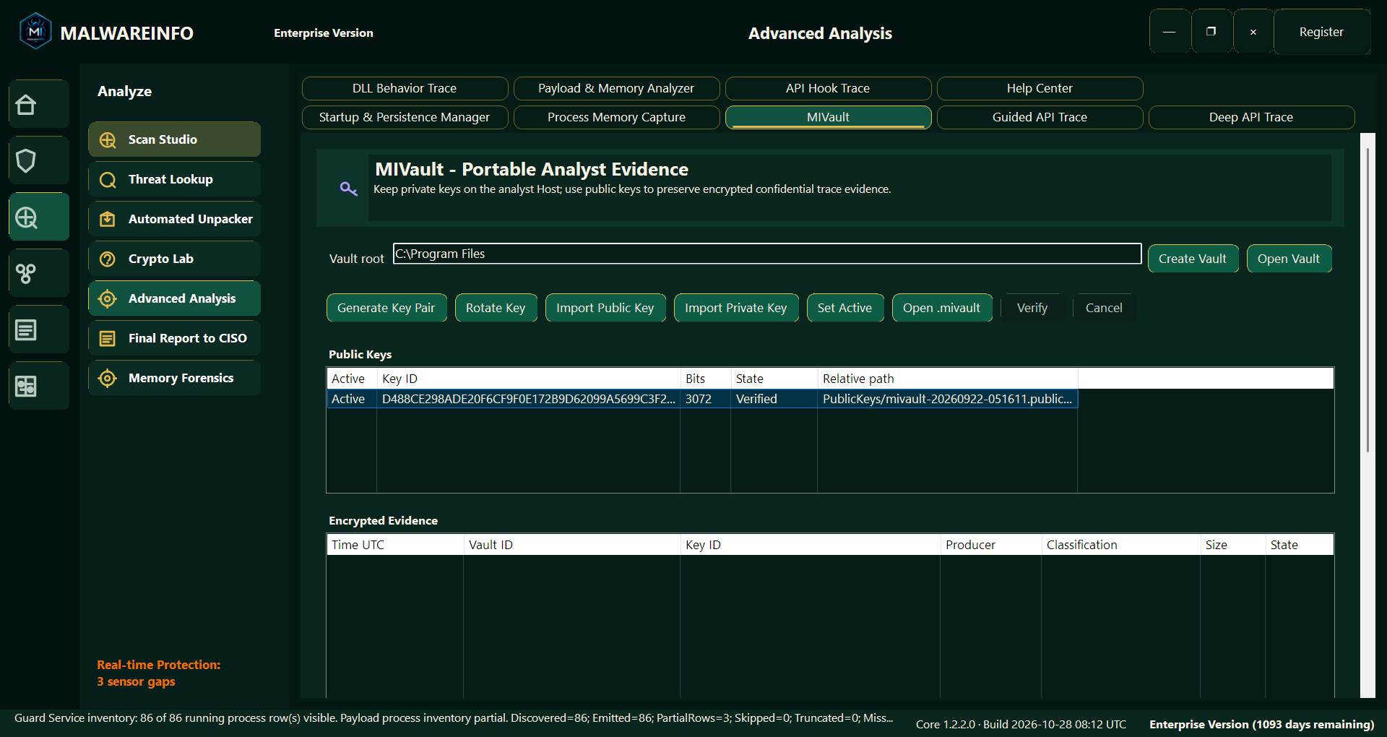Open the API Hook Trace tab
1387x737 pixels.
tap(828, 88)
